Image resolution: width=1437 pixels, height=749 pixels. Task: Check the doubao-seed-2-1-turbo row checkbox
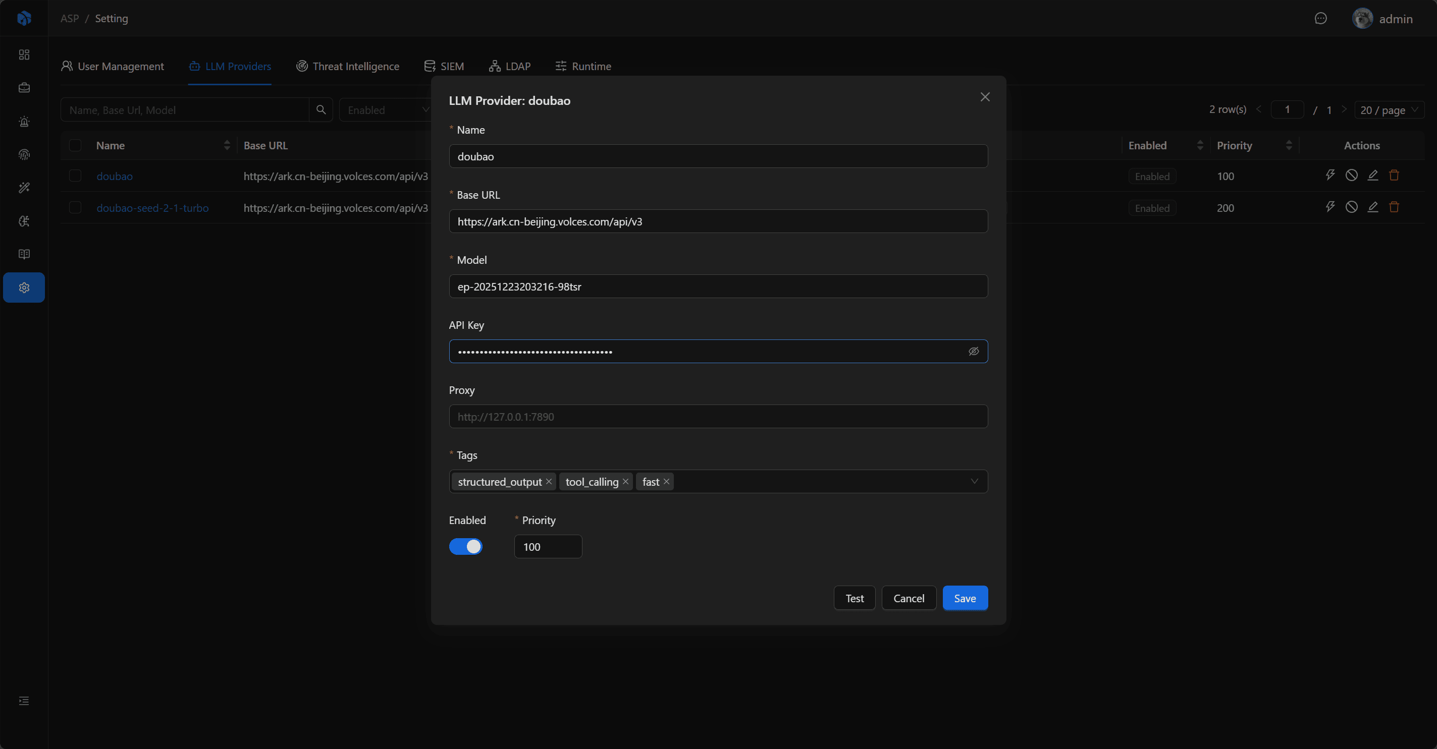point(75,207)
